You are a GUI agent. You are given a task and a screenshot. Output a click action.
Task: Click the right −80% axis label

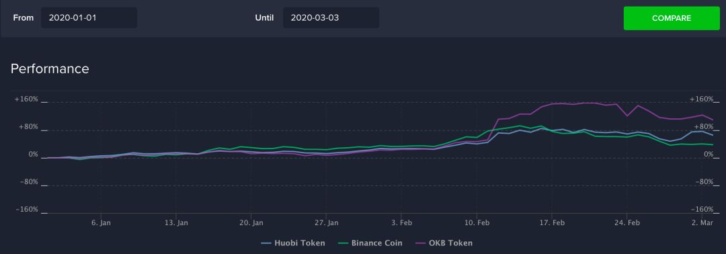click(704, 182)
